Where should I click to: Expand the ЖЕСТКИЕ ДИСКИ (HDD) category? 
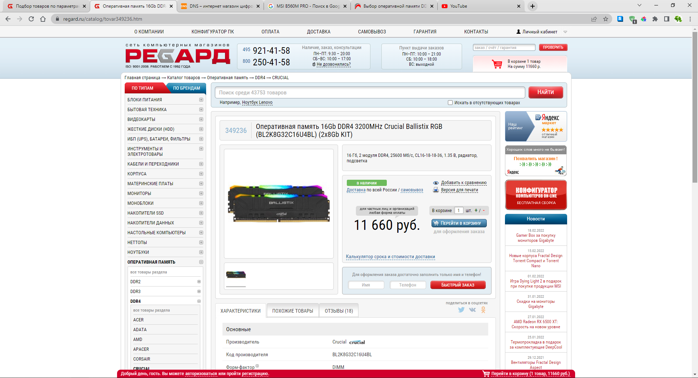pyautogui.click(x=201, y=129)
